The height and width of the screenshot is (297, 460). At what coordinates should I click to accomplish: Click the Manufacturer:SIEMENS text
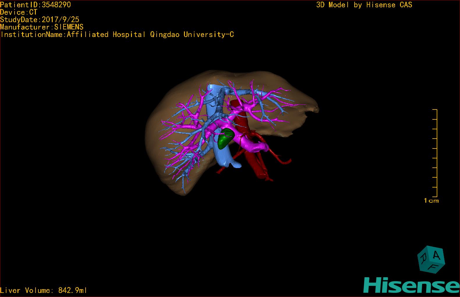point(42,27)
